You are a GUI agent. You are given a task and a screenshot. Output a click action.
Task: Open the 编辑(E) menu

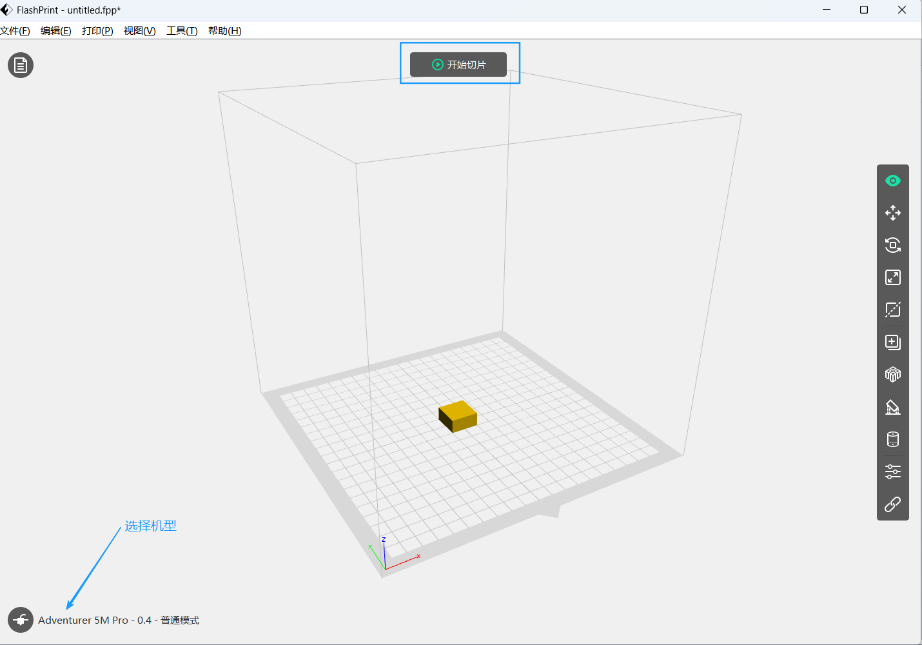coord(56,31)
